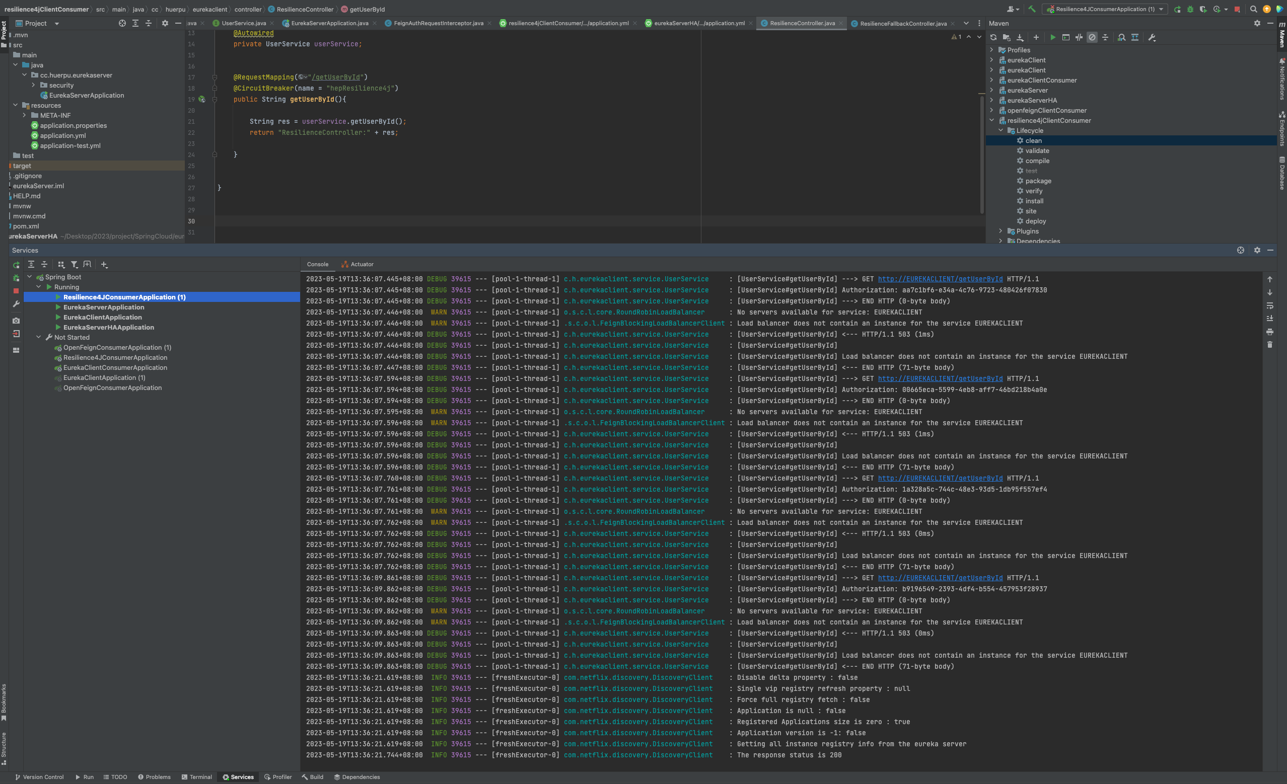Image resolution: width=1287 pixels, height=784 pixels.
Task: Stop the running service with the red square
Action: coord(16,291)
